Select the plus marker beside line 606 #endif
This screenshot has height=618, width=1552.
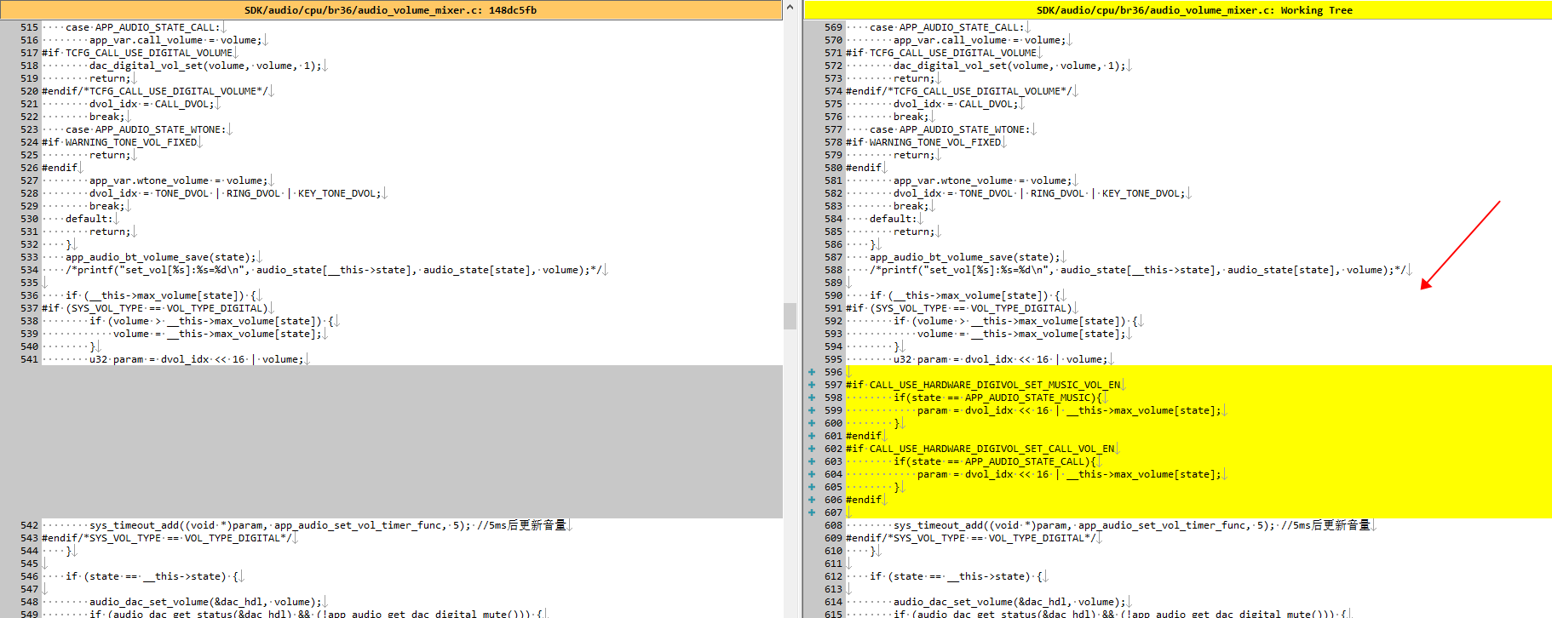click(x=812, y=500)
